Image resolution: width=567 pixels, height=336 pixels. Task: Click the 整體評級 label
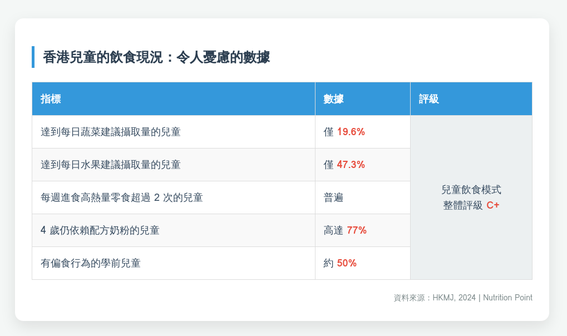[x=463, y=205]
